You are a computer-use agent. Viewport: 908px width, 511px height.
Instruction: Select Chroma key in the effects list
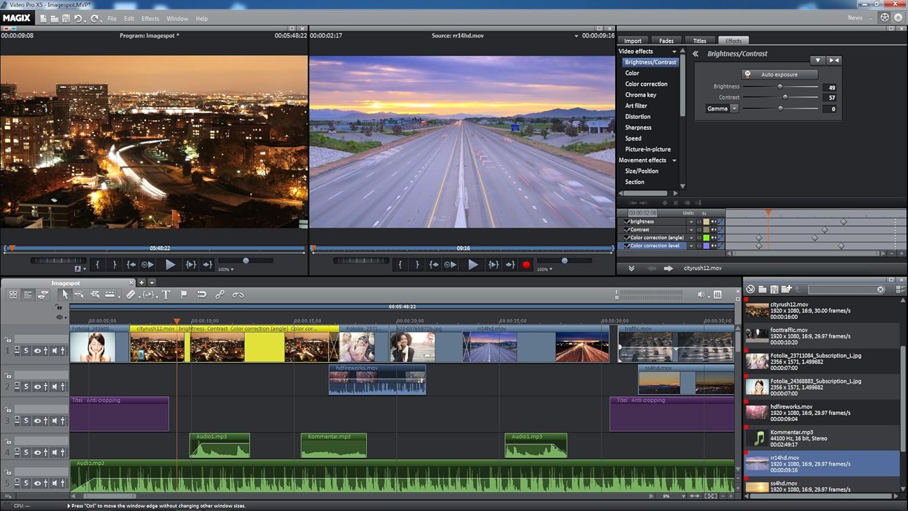point(640,95)
